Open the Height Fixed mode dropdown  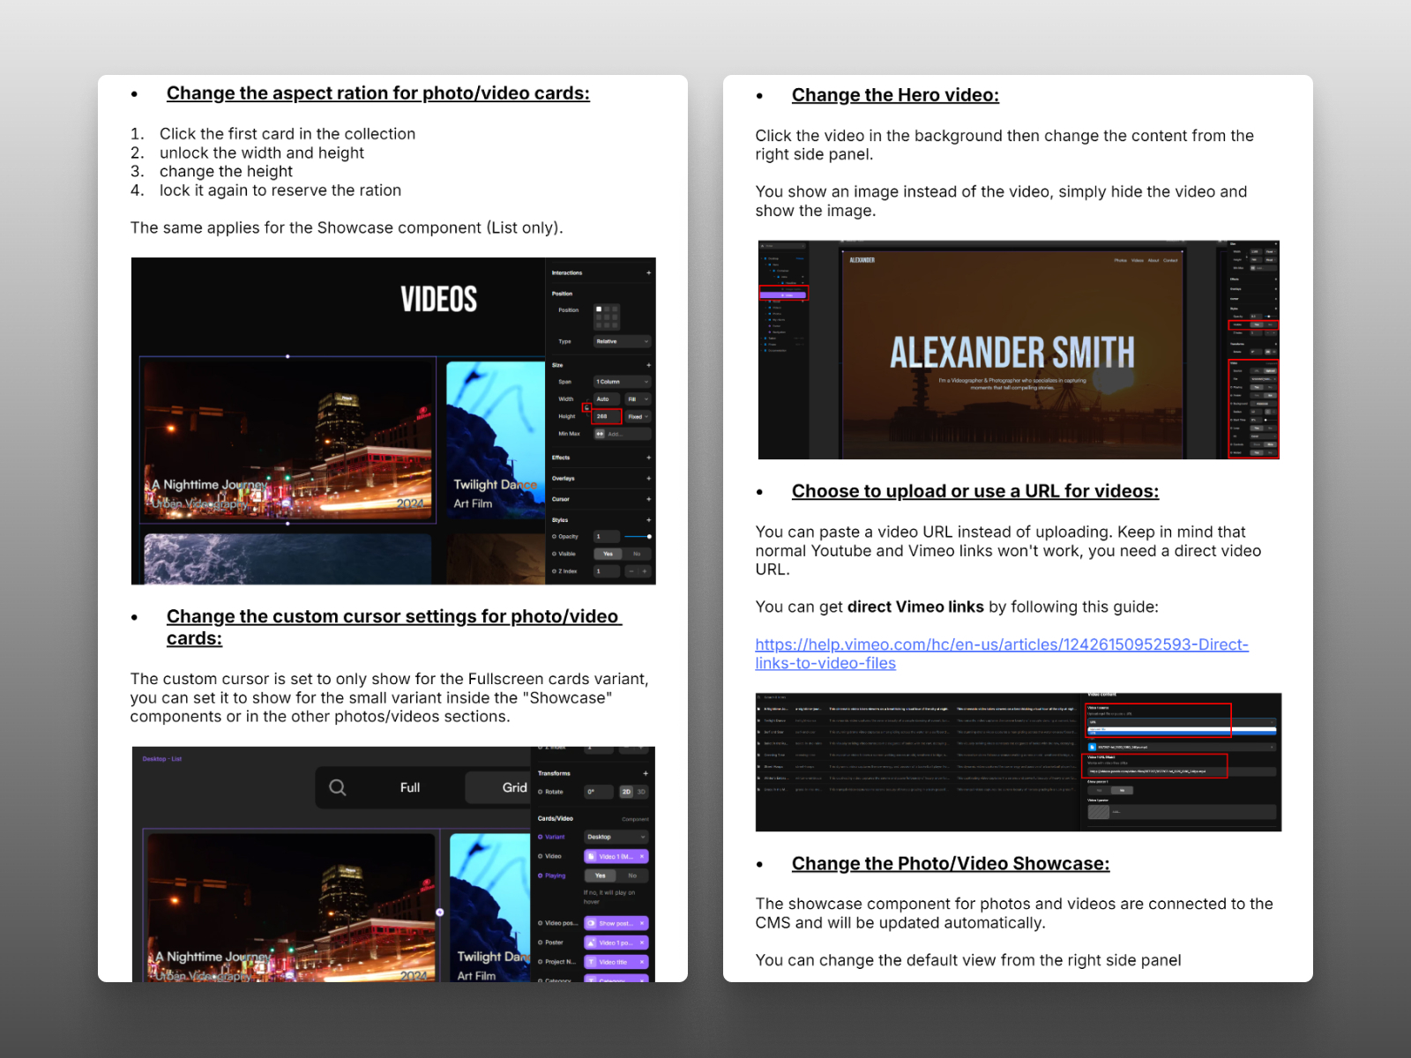point(638,417)
